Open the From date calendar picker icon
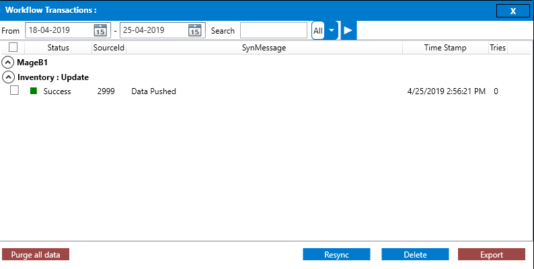The image size is (534, 269). [100, 30]
